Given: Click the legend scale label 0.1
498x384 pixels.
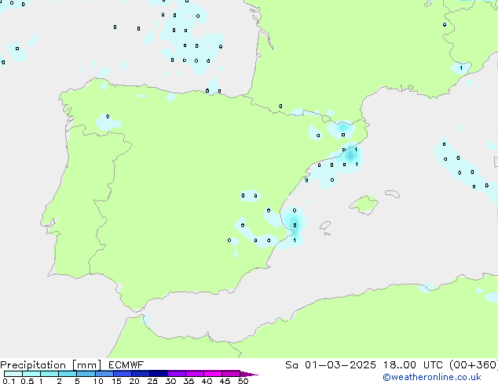Looking at the screenshot, I should coord(8,382).
